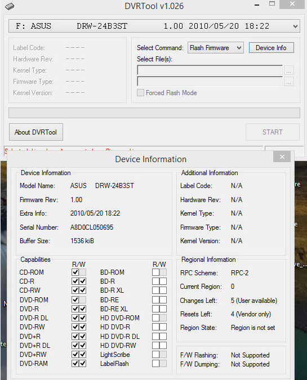This screenshot has height=380, width=307.
Task: Click the LightScribe read checkbox
Action: click(155, 354)
